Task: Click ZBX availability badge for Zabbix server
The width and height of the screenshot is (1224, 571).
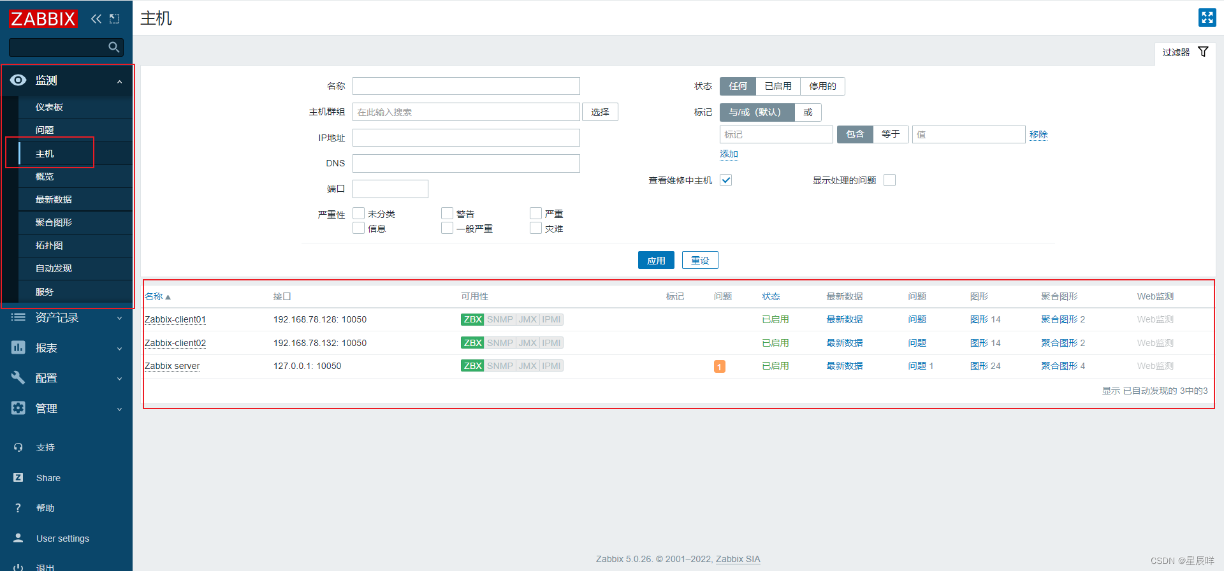Action: click(x=472, y=366)
